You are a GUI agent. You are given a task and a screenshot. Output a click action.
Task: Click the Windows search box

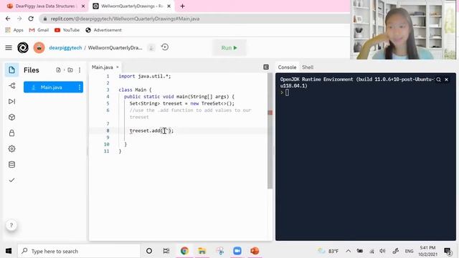click(x=79, y=251)
